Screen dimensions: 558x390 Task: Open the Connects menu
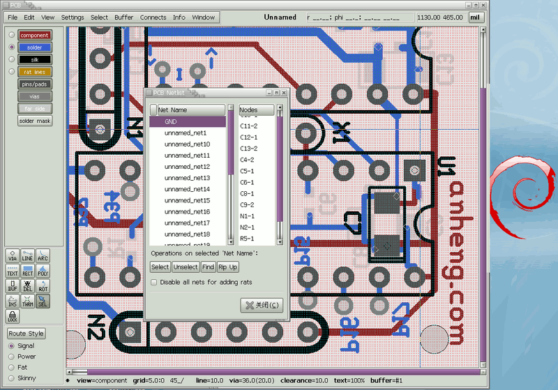pos(153,17)
